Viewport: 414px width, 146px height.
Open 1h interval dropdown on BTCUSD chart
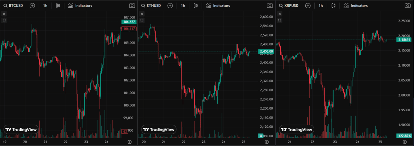45,5
